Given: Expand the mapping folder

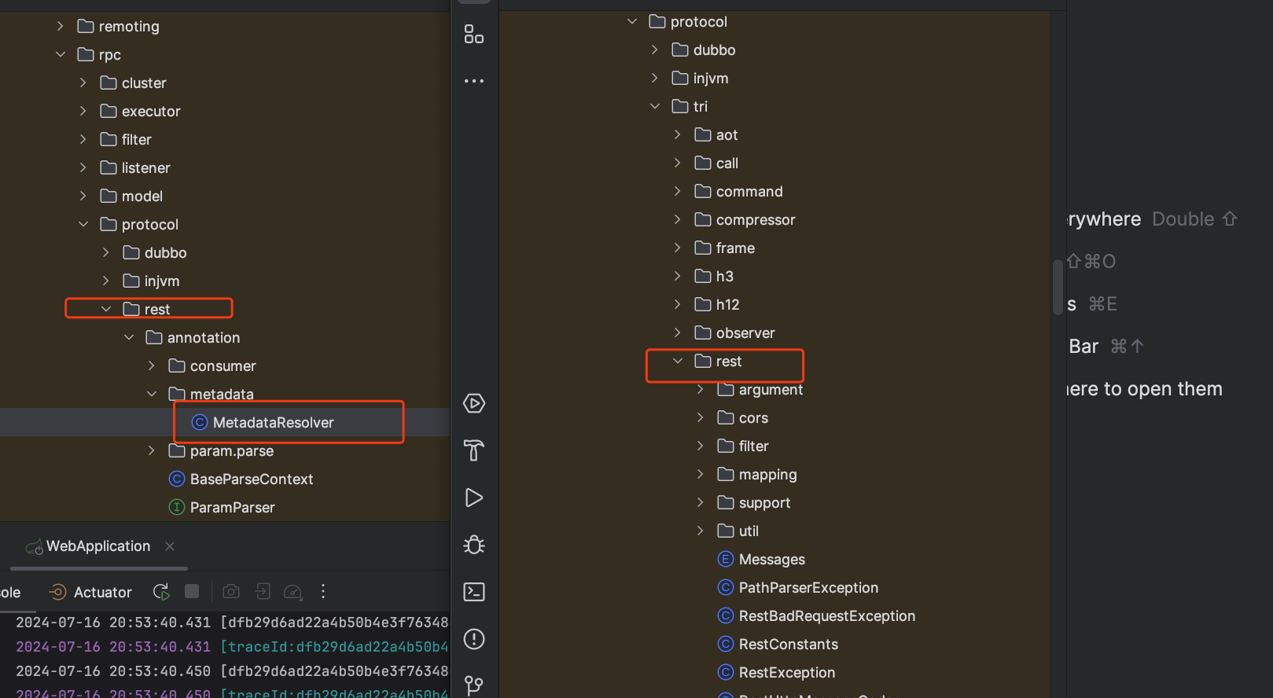Looking at the screenshot, I should pyautogui.click(x=700, y=474).
